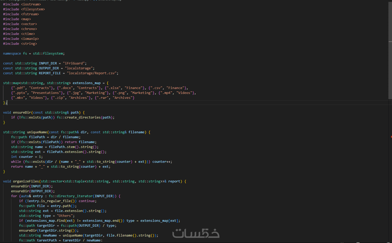
Task: Click the "namespace fs = std::filesystem;" line
Action: pyautogui.click(x=34, y=54)
